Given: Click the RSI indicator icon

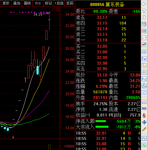Looking at the screenshot, I should tap(144, 108).
